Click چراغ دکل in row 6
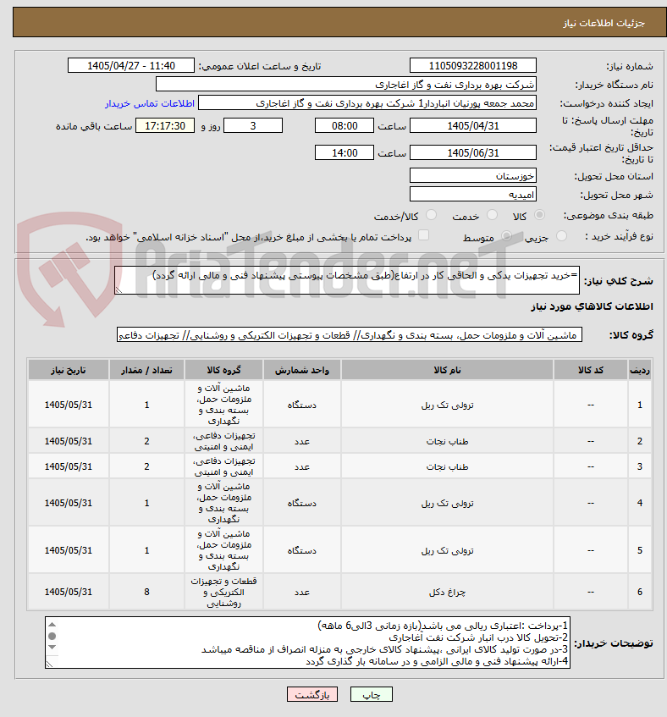 tap(447, 593)
